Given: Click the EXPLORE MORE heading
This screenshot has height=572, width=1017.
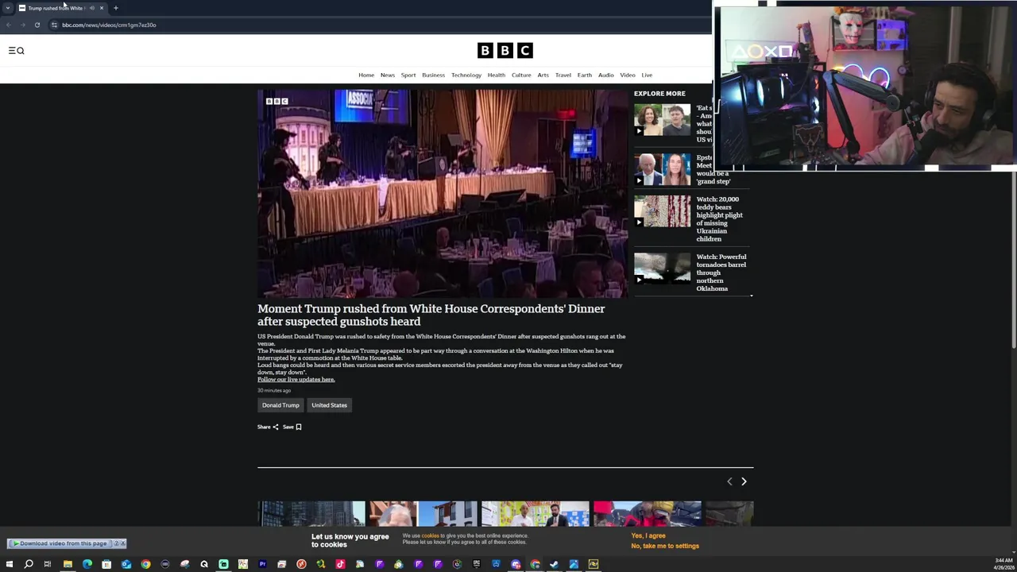Looking at the screenshot, I should [x=659, y=94].
